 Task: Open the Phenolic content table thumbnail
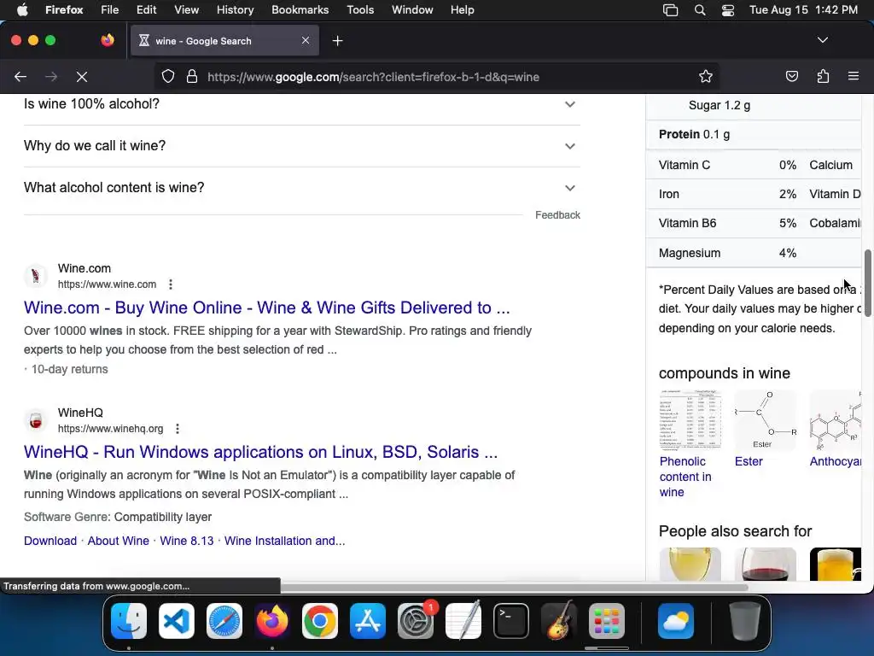690,420
